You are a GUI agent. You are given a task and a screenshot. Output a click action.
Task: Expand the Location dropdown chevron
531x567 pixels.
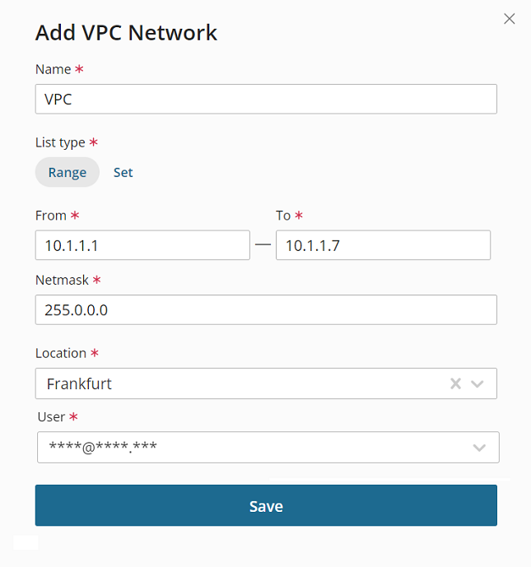tap(477, 383)
